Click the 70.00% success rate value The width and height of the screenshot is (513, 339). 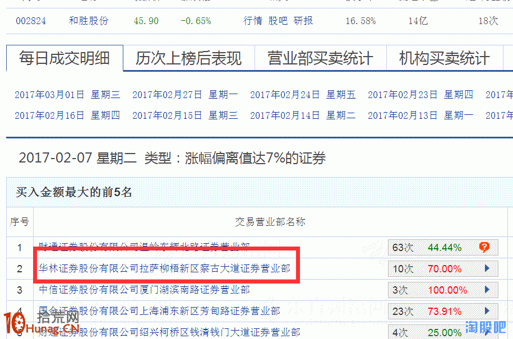coord(445,269)
